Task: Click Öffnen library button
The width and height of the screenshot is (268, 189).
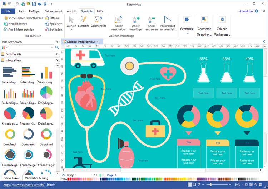Action: click(52, 18)
